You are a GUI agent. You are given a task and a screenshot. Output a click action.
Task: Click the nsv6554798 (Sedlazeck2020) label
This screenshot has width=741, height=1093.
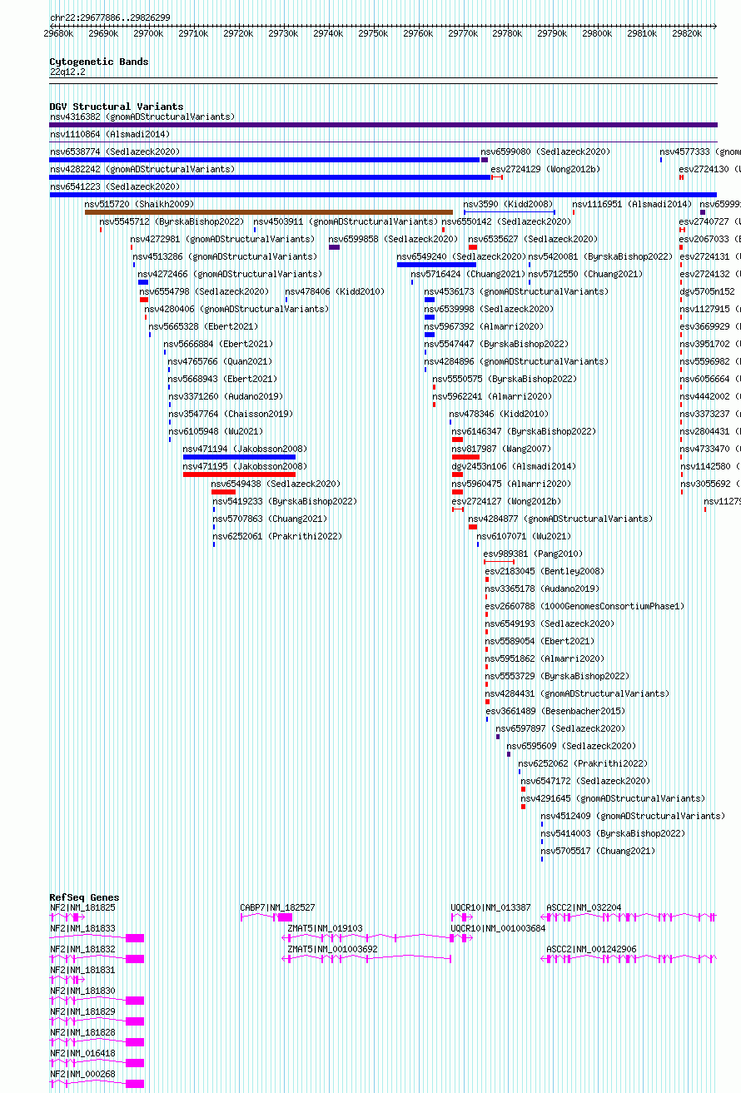[205, 291]
